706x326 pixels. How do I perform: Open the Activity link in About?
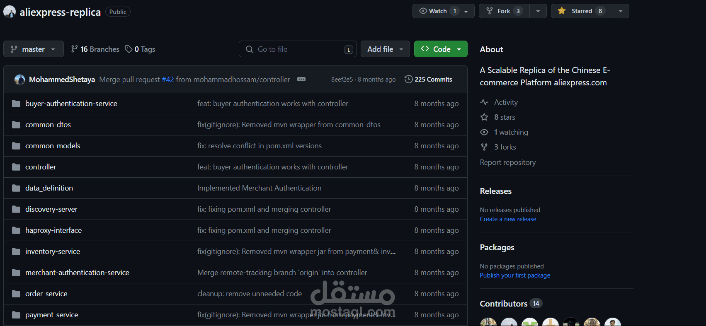point(506,102)
